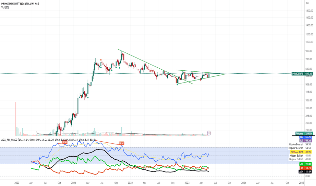Click the 2024 label on time axis
This screenshot has width=316, height=186.
tap(244, 183)
